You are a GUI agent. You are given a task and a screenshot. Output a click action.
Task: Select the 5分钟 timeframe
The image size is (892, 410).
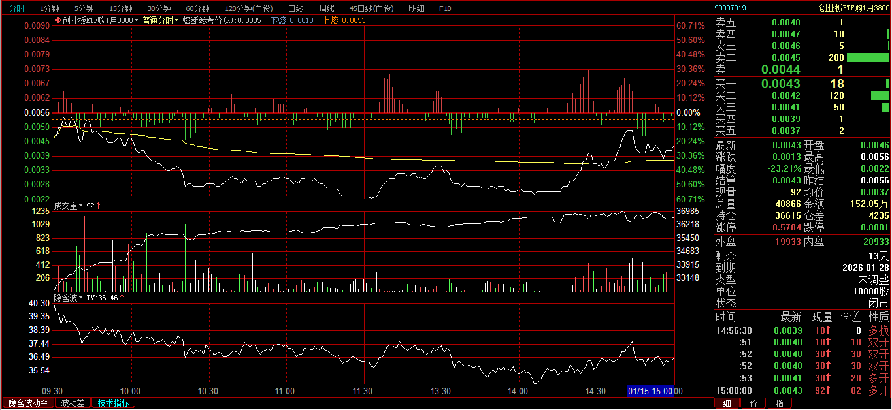[x=84, y=8]
